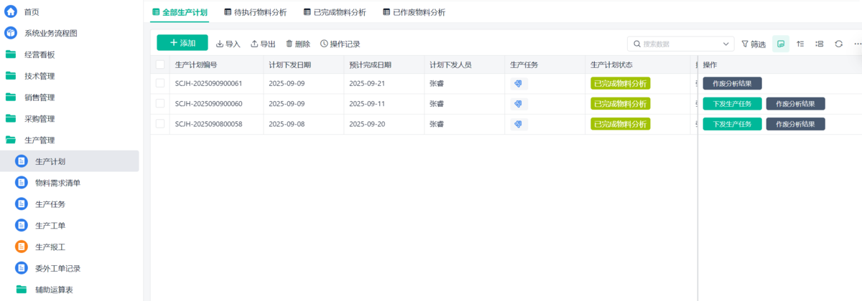Screen dimensions: 862x301
Task: Click the sort icon in toolbar
Action: (x=800, y=44)
